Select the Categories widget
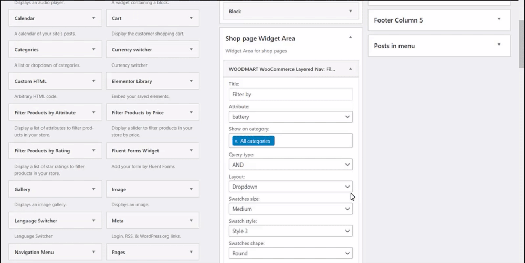Screen dimensions: 525x263 [50, 50]
